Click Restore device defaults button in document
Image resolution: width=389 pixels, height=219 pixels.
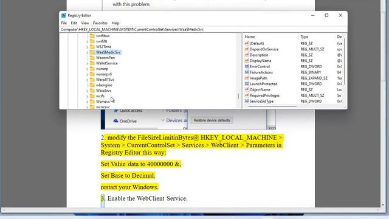(x=212, y=120)
